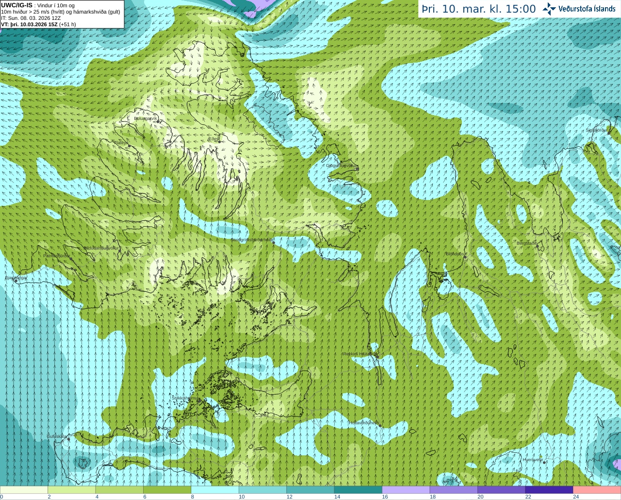Click the VT valid time line

point(38,24)
